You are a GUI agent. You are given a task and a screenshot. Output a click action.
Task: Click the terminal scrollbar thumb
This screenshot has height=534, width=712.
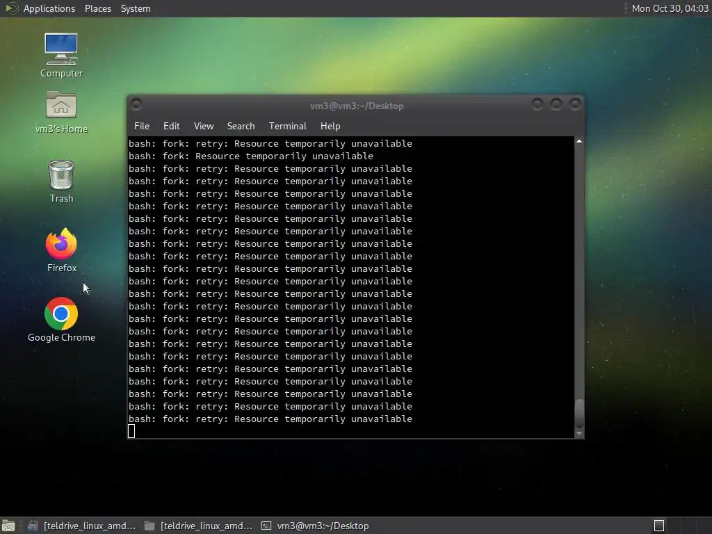[579, 413]
